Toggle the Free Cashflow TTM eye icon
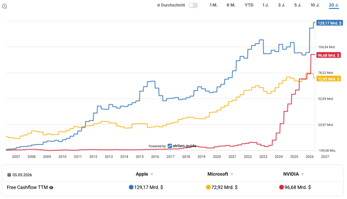This screenshot has height=199, width=347. (51, 188)
